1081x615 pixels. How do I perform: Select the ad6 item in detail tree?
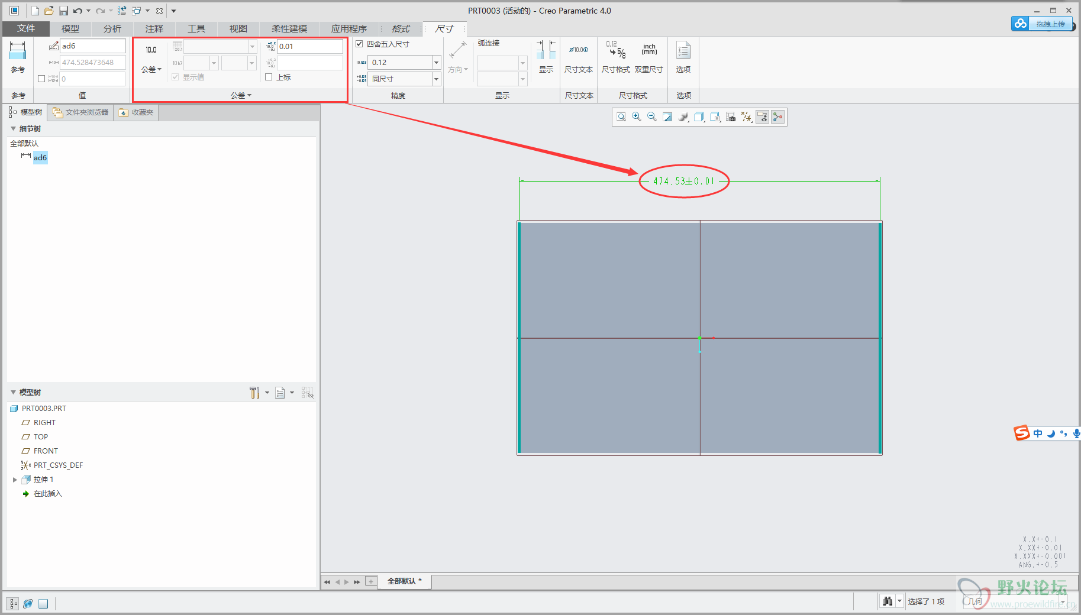[40, 157]
